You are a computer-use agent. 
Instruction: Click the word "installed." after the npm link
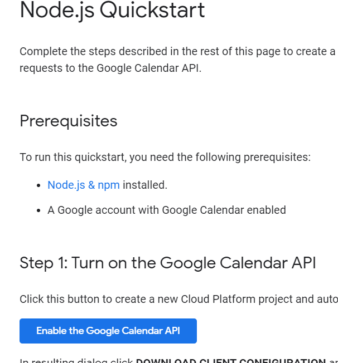pos(145,185)
